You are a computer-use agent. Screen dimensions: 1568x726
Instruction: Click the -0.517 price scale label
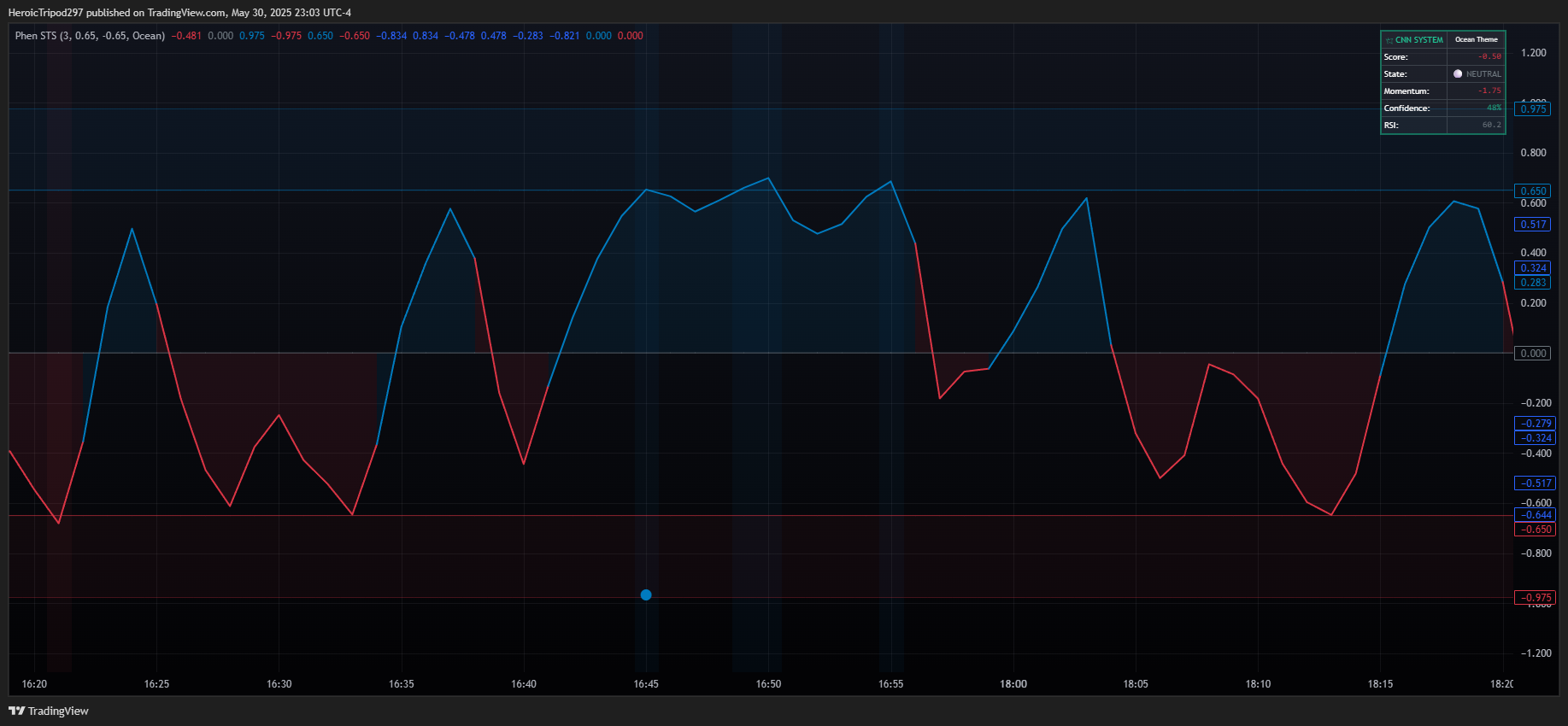(1535, 483)
